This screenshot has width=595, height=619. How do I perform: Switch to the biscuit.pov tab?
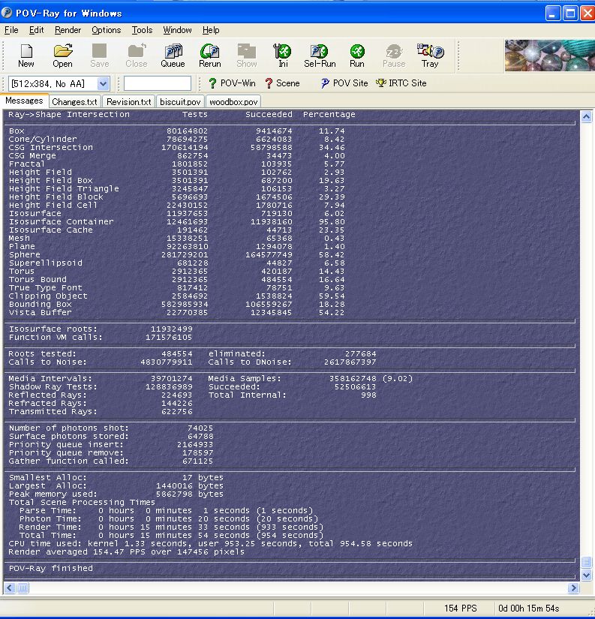(x=180, y=102)
